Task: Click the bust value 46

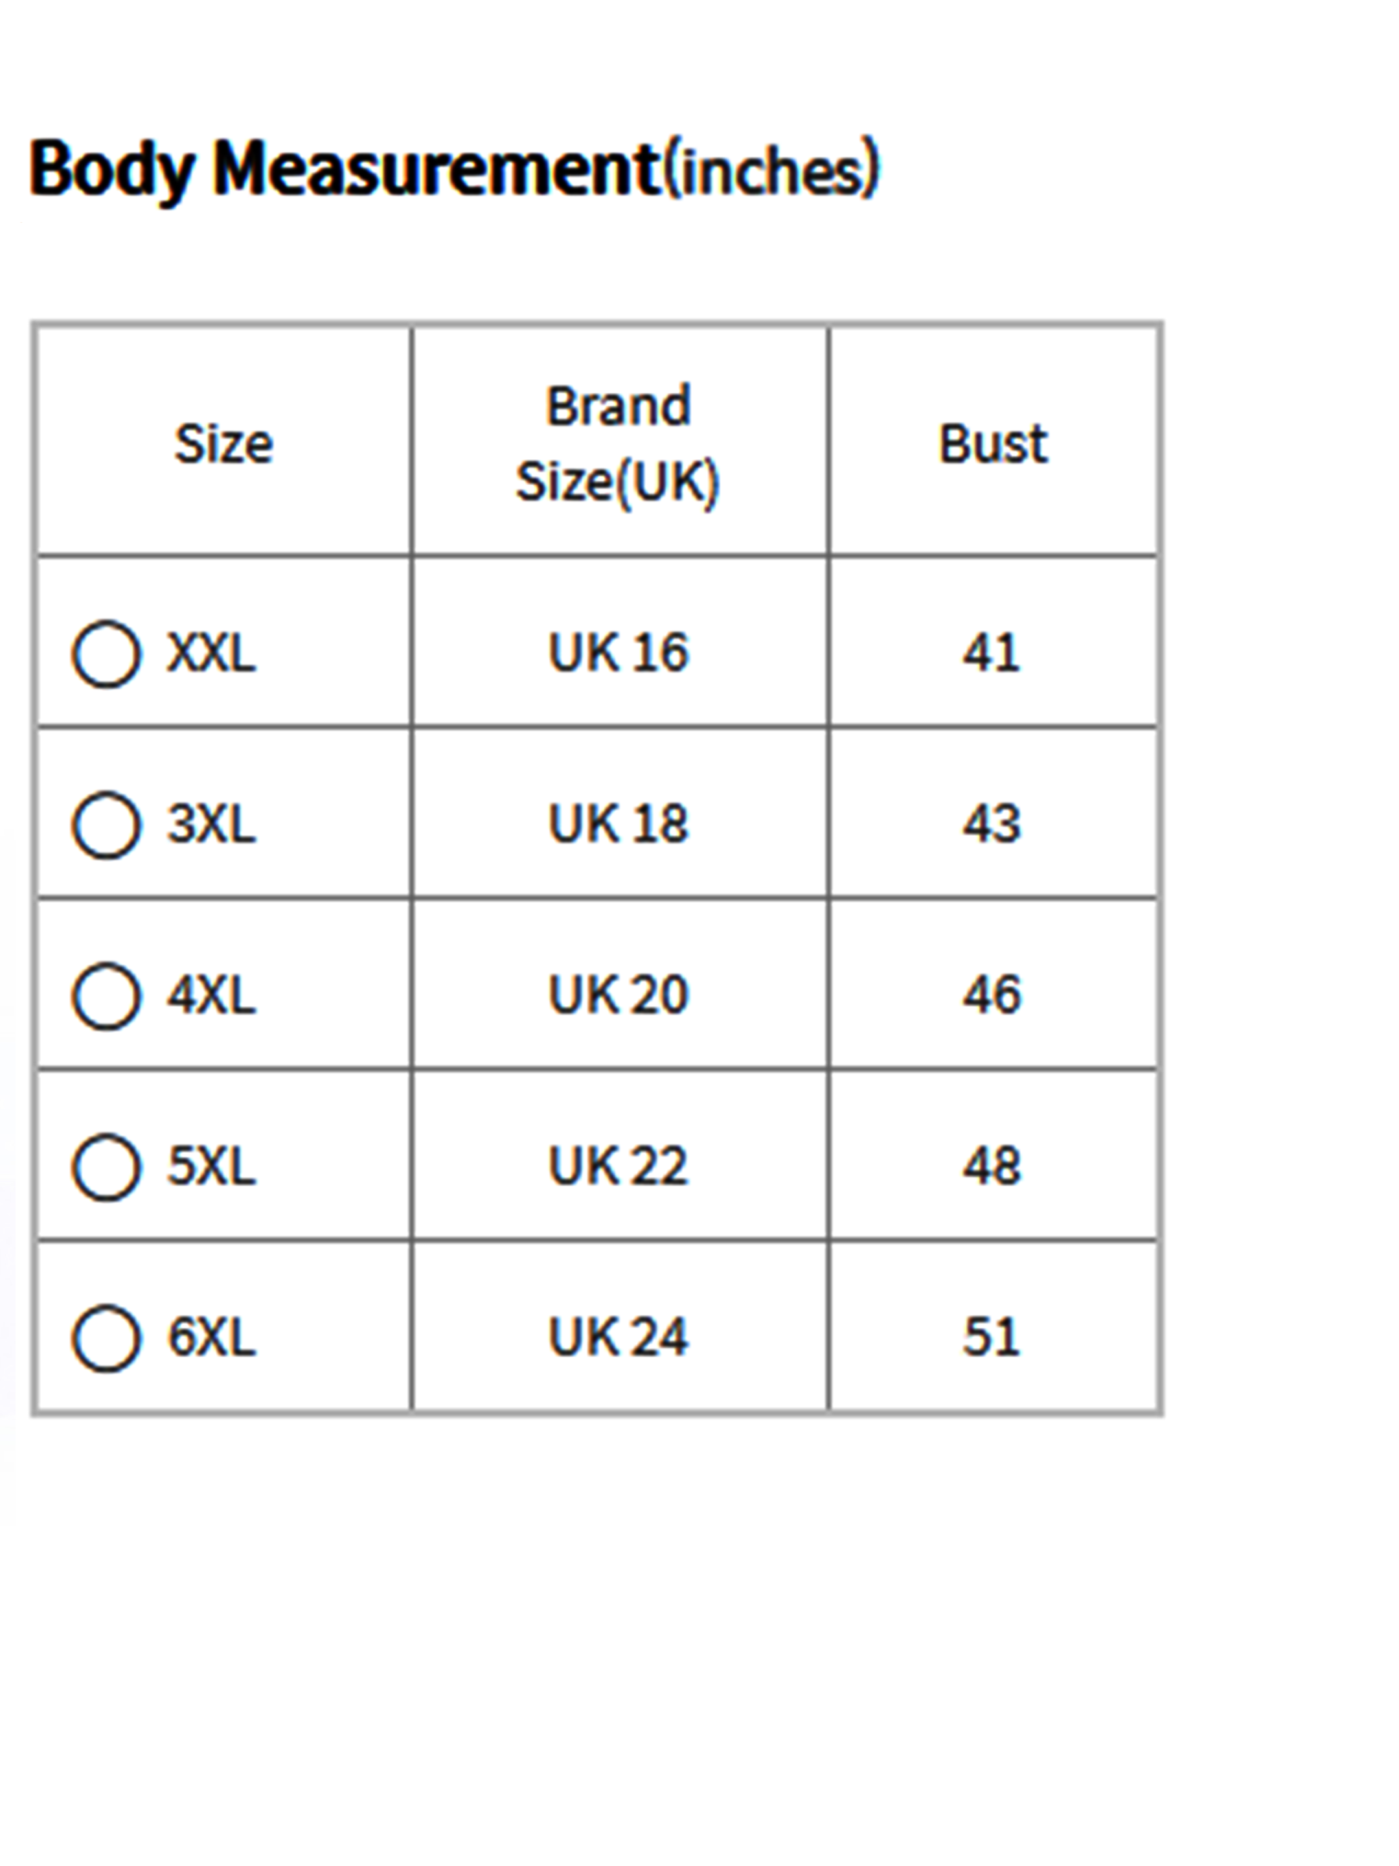Action: click(x=992, y=995)
